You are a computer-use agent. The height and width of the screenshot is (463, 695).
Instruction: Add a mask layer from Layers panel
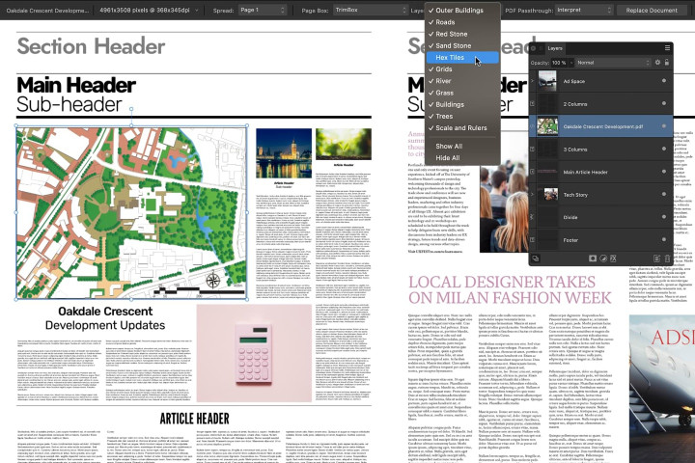593,259
